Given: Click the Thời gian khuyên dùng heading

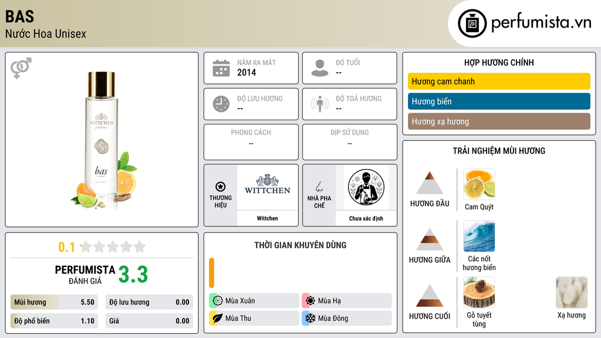Looking at the screenshot, I should tap(300, 245).
